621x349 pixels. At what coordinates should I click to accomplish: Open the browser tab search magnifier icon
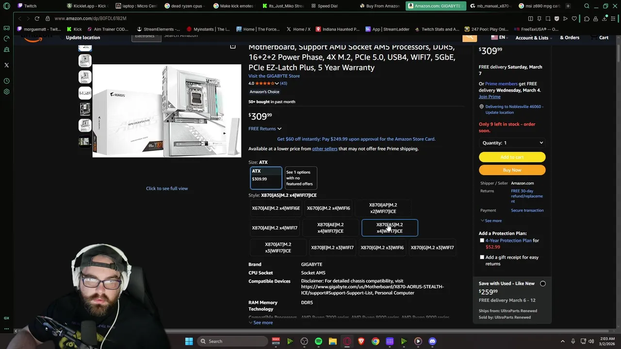(587, 6)
